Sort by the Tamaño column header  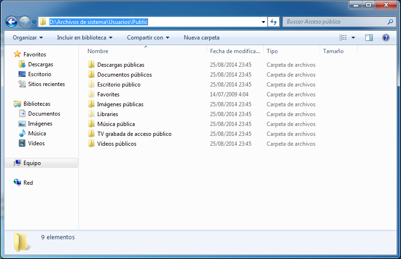333,51
